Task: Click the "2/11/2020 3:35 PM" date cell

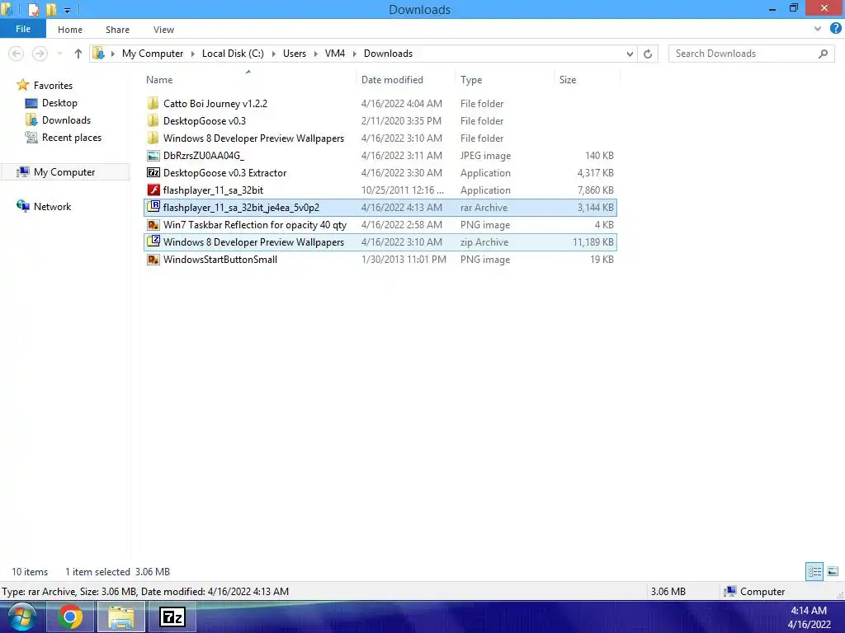Action: (401, 120)
